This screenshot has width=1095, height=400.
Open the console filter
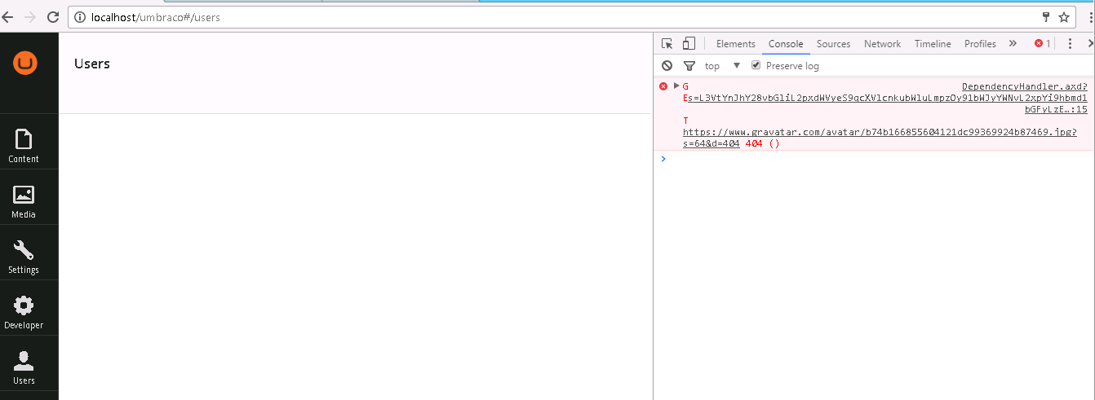(689, 66)
